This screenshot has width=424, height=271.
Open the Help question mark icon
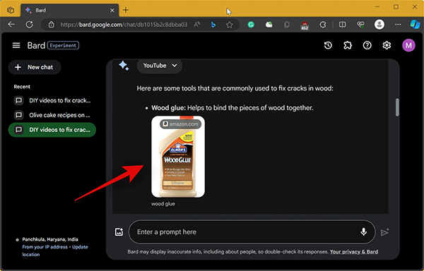tap(367, 45)
